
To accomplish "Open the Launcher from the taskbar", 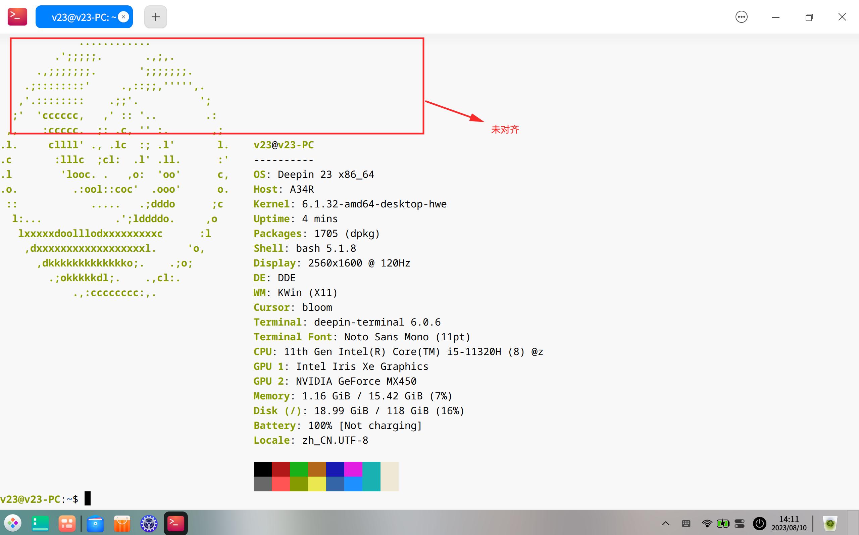I will [13, 523].
